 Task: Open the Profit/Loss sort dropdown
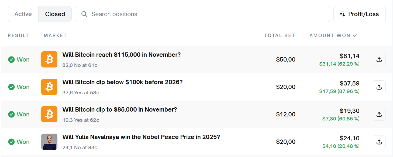click(359, 14)
